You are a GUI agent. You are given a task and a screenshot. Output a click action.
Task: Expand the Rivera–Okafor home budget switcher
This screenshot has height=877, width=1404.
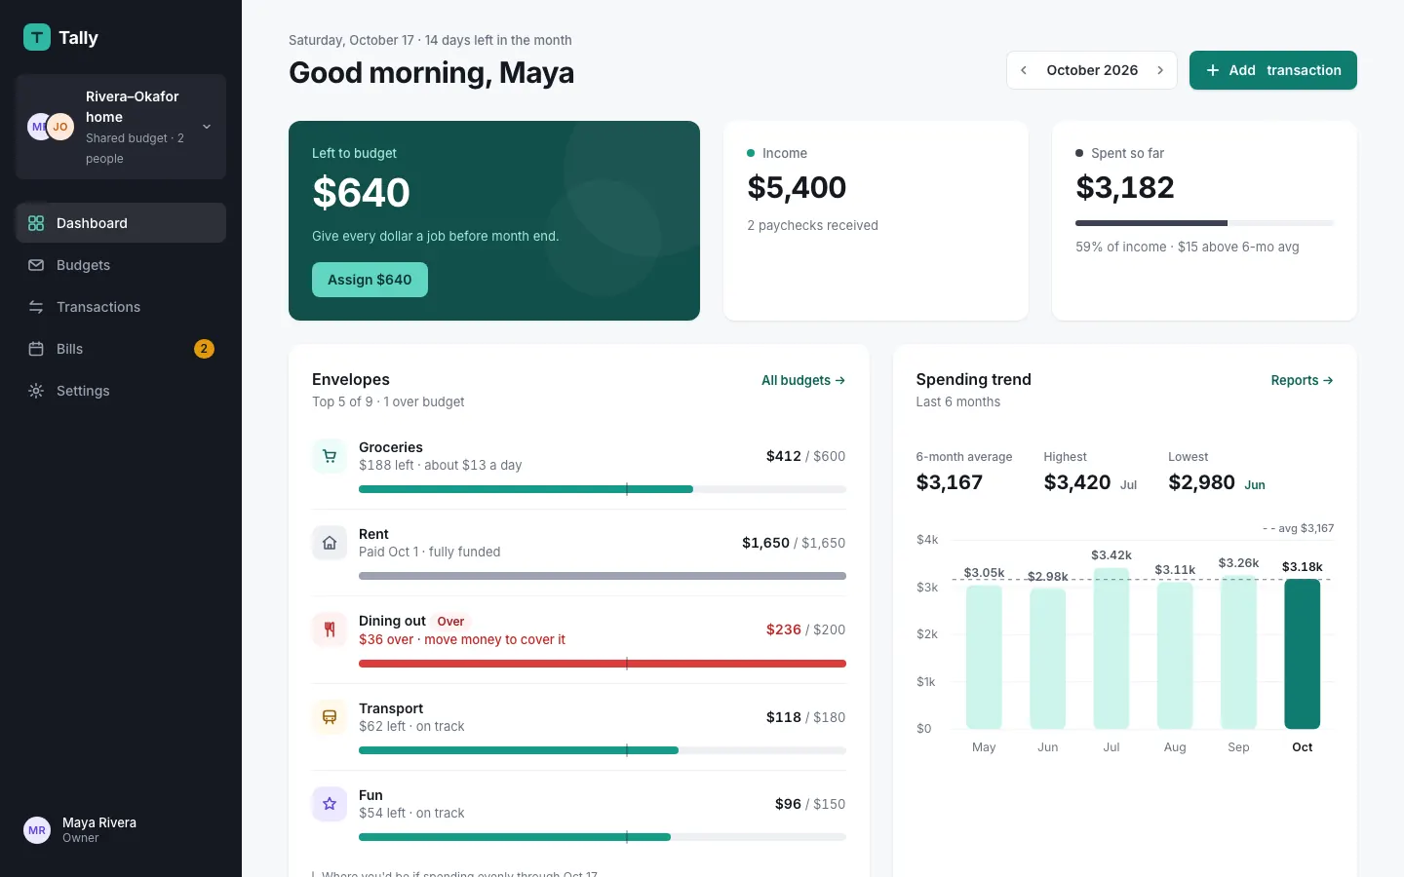point(121,127)
